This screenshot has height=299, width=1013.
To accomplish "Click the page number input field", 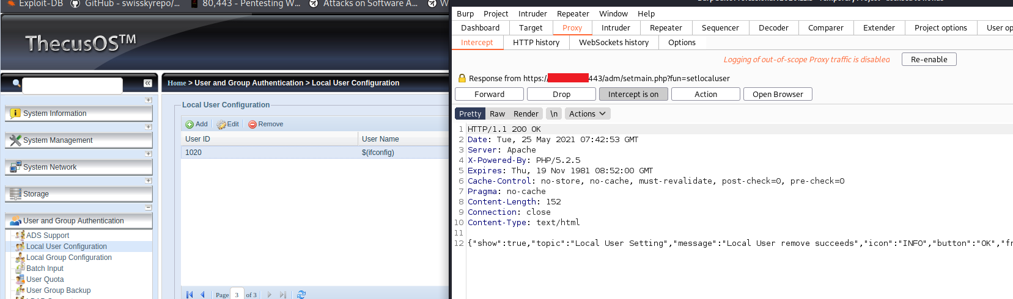I will [237, 295].
